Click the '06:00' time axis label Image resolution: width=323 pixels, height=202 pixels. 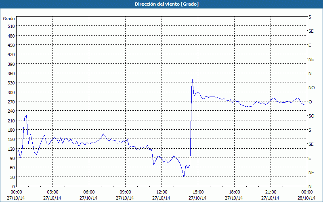[x=89, y=192]
